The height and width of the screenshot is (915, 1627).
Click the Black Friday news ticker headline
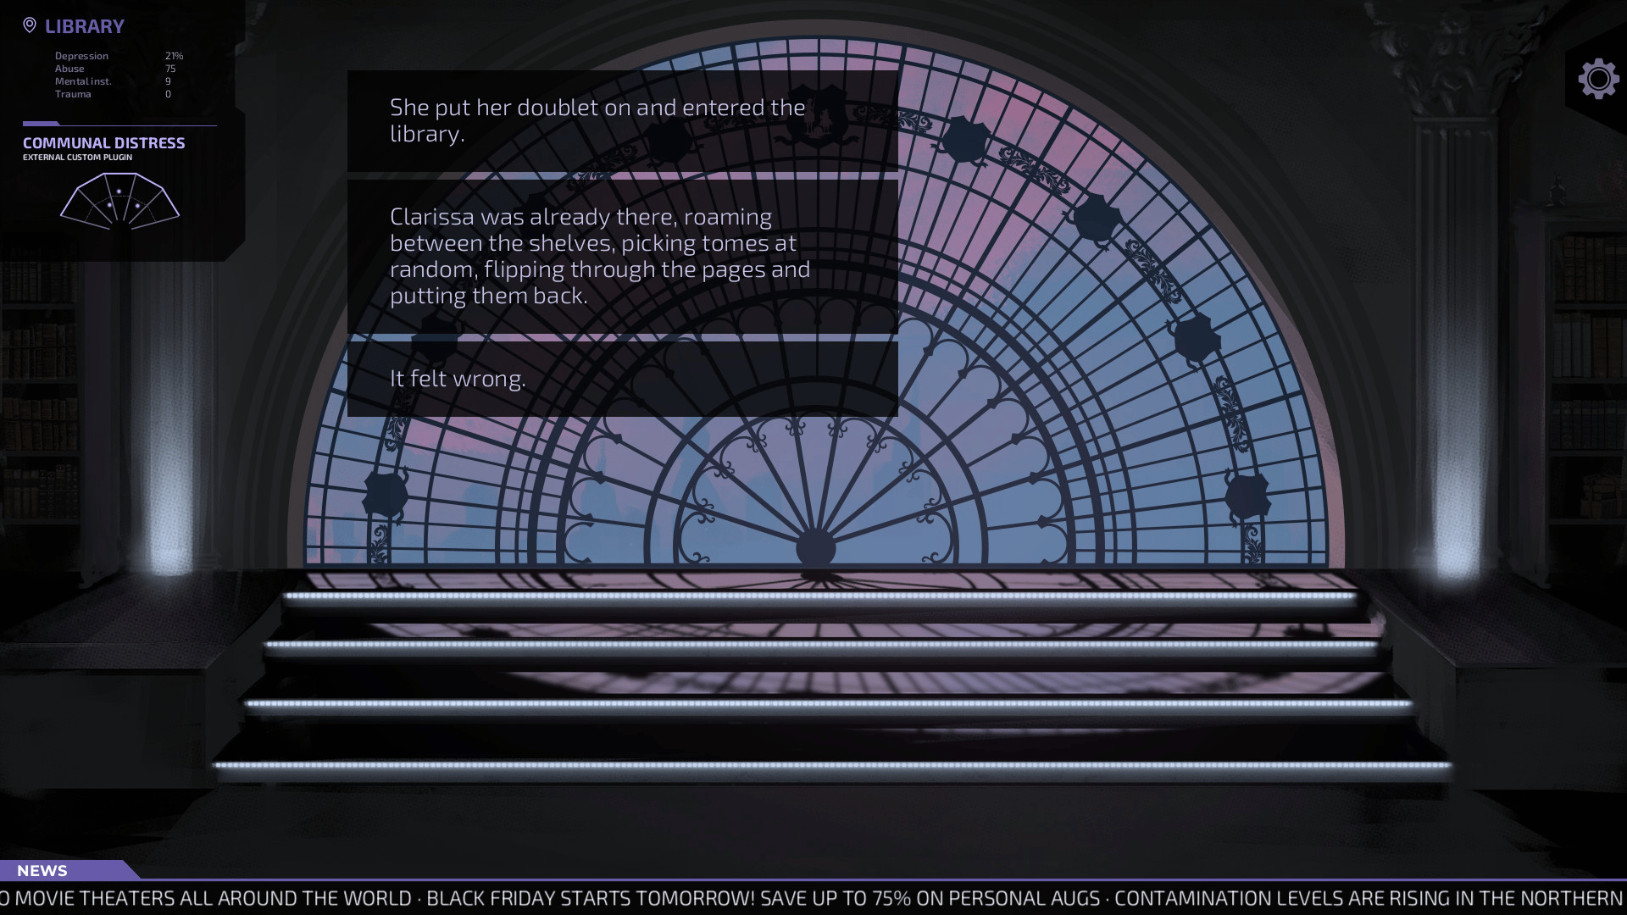pyautogui.click(x=763, y=898)
